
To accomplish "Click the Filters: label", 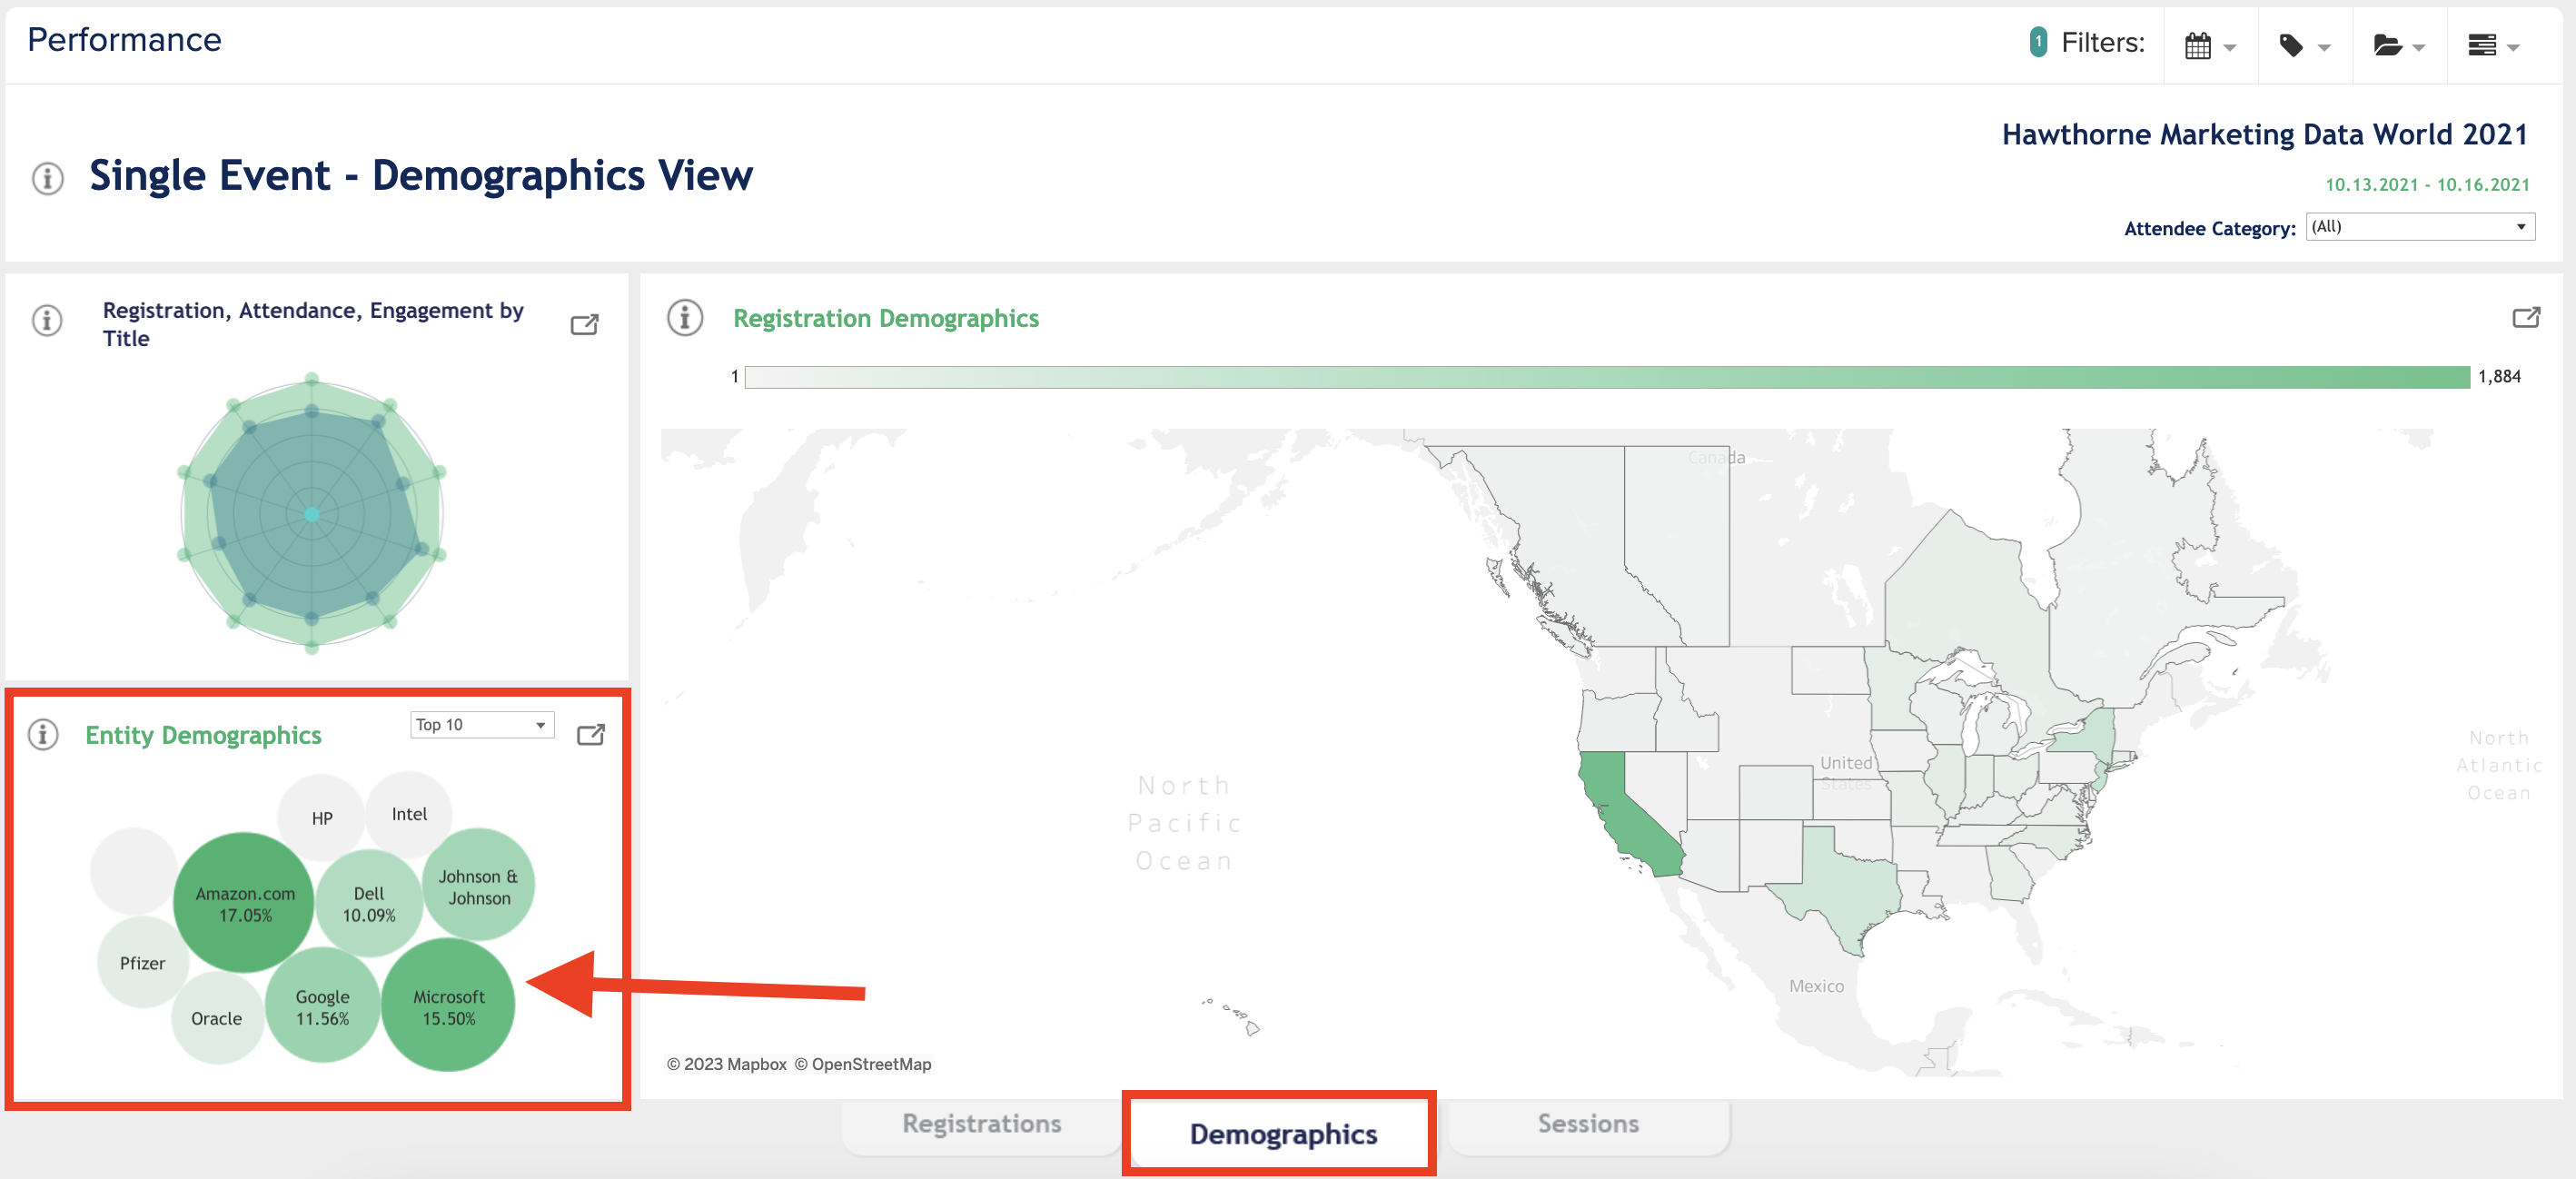I will [x=2103, y=43].
